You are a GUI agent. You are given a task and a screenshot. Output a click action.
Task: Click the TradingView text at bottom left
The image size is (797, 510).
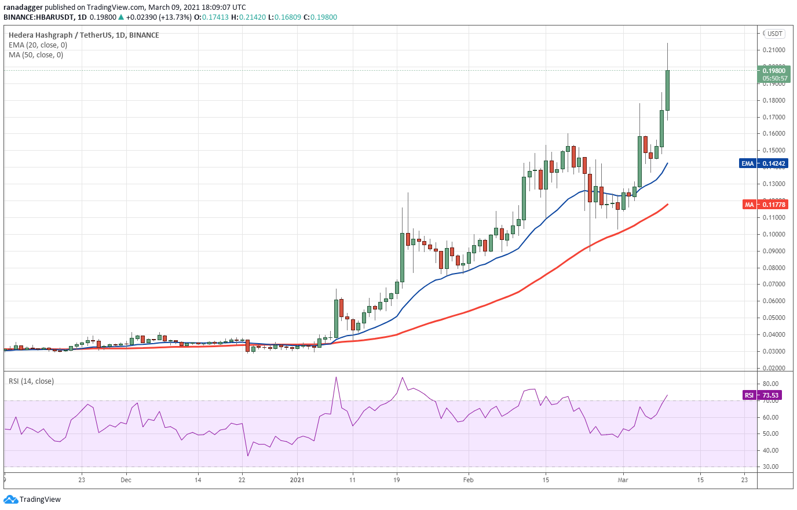(40, 500)
